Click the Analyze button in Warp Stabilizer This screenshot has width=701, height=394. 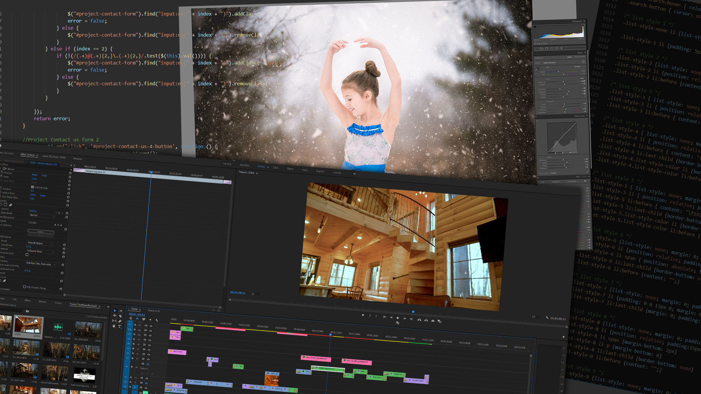coord(41,232)
